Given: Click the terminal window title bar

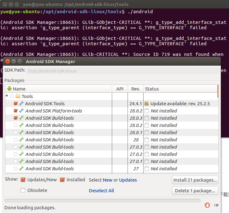Looking at the screenshot, I should [x=114, y=4].
